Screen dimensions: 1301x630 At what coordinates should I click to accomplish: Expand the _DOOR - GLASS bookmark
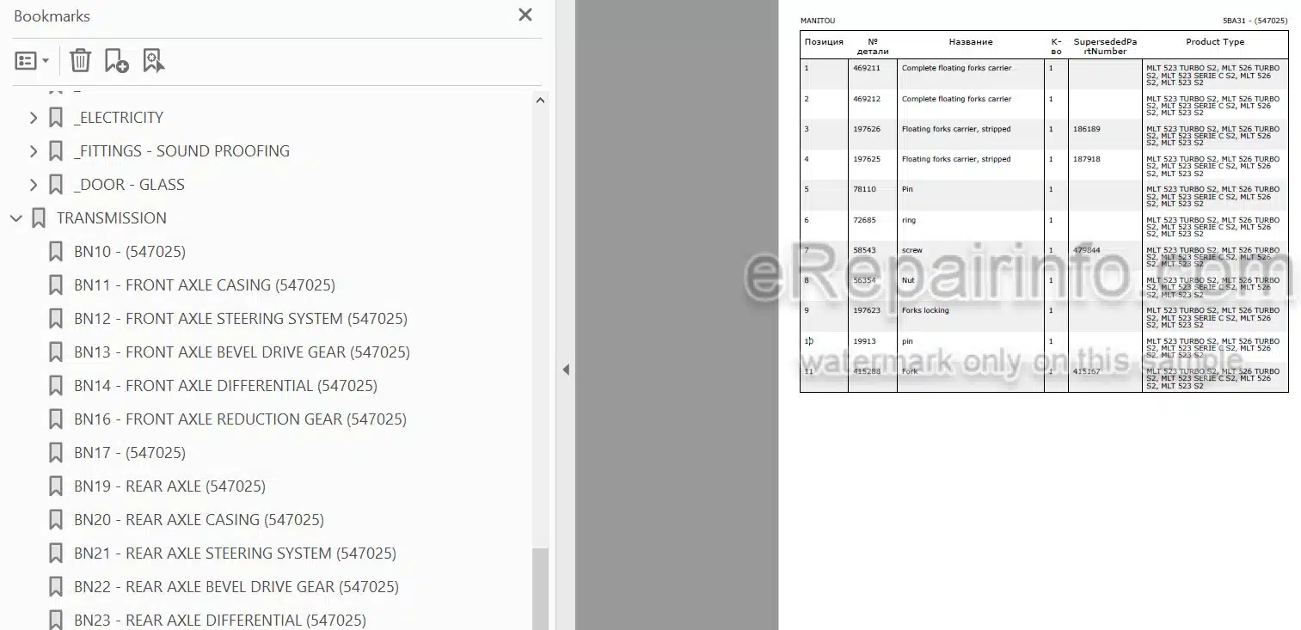(x=34, y=185)
